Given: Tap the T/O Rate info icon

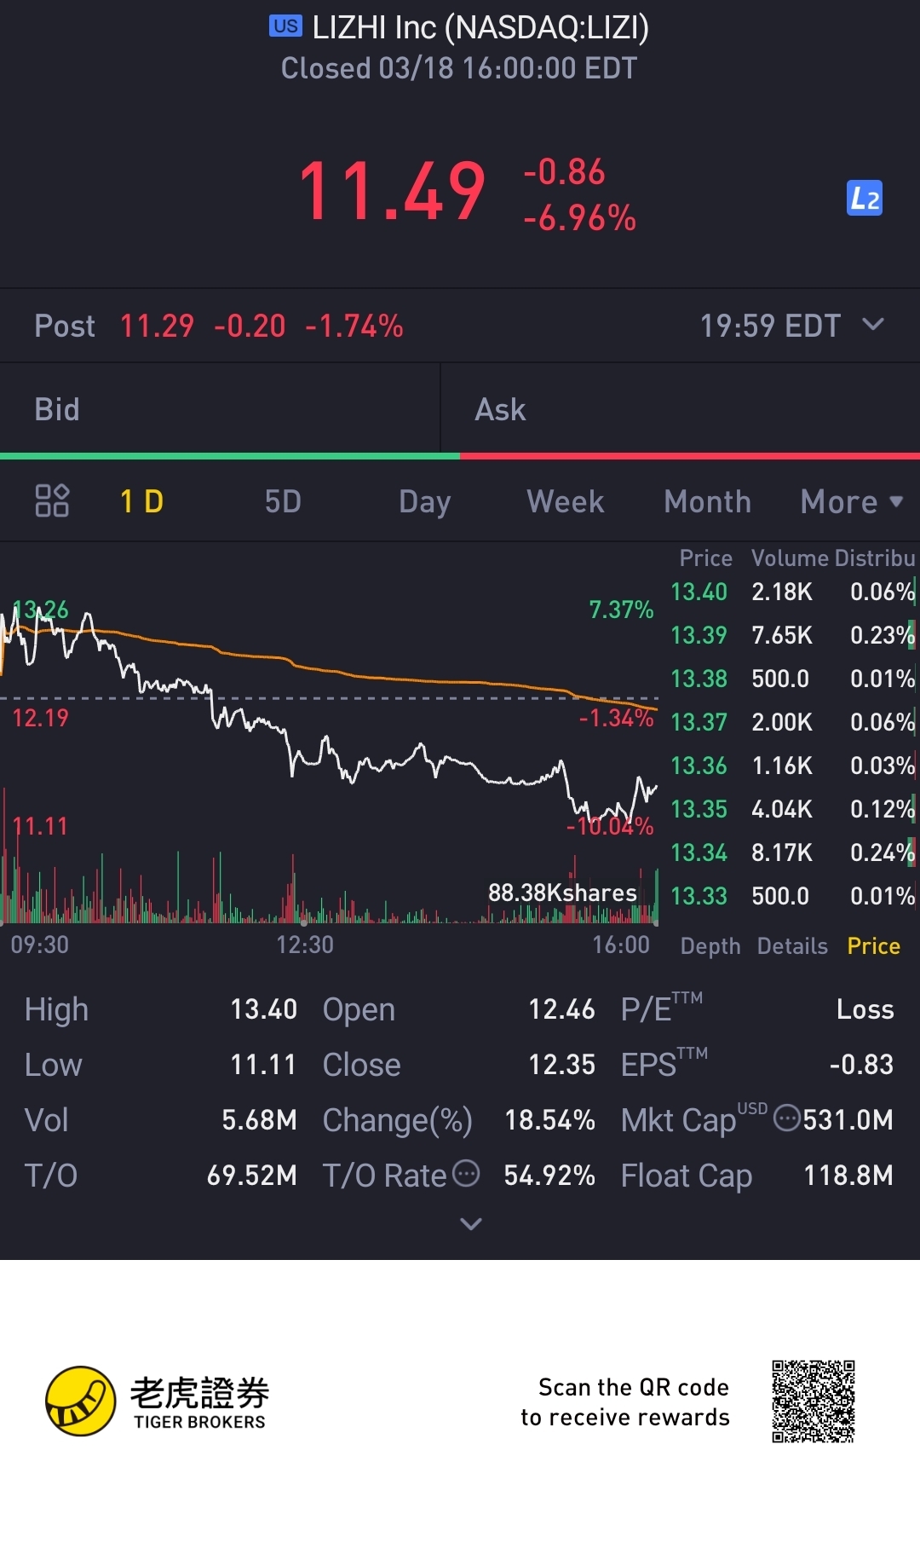Looking at the screenshot, I should click(x=465, y=1173).
